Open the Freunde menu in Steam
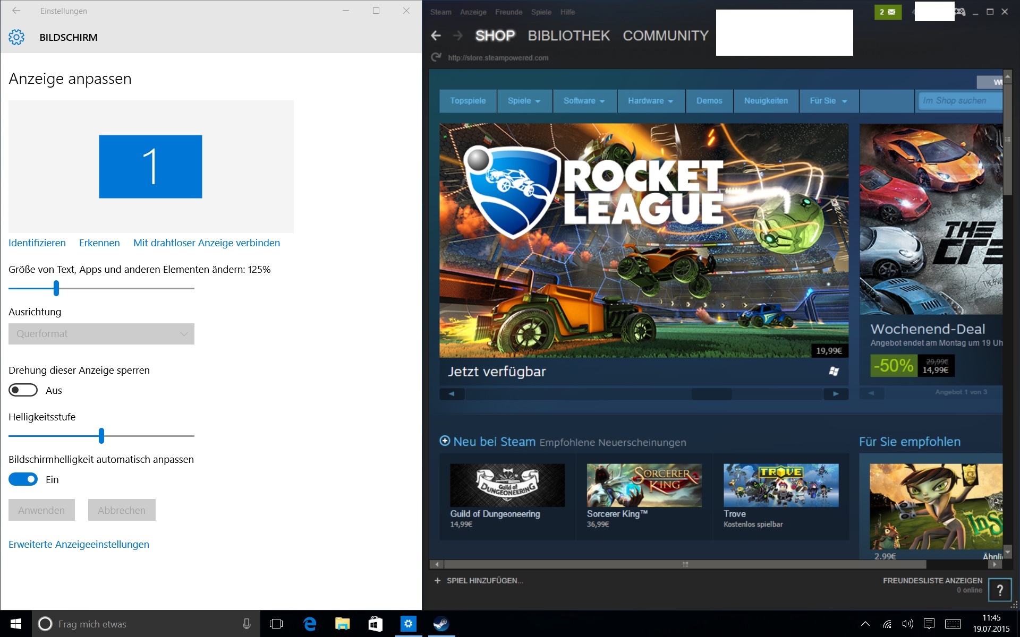This screenshot has width=1020, height=637. click(508, 12)
